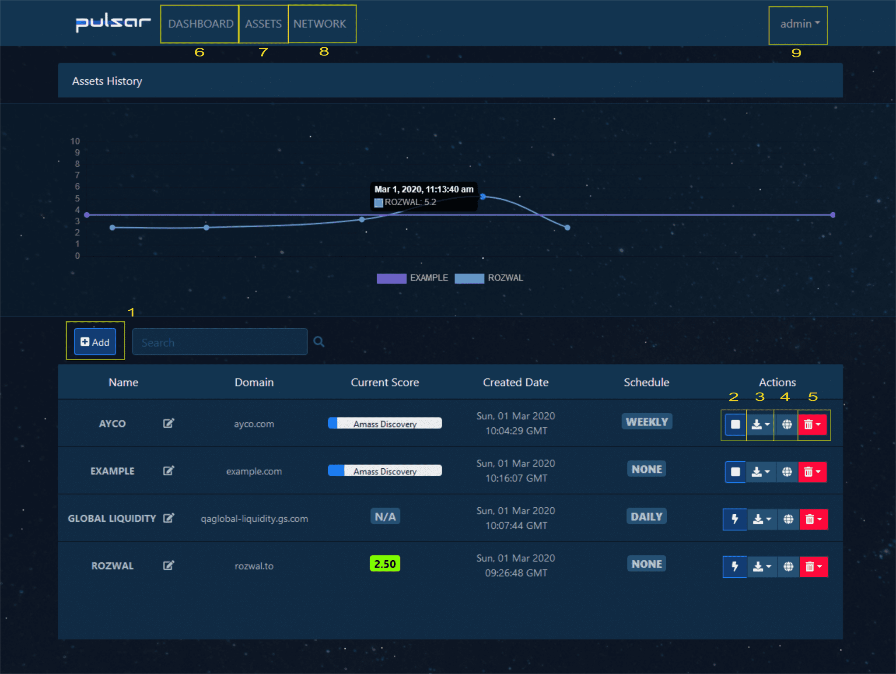Click the GLOBAL LIQUIDITY N/A score badge
This screenshot has height=674, width=896.
click(385, 516)
